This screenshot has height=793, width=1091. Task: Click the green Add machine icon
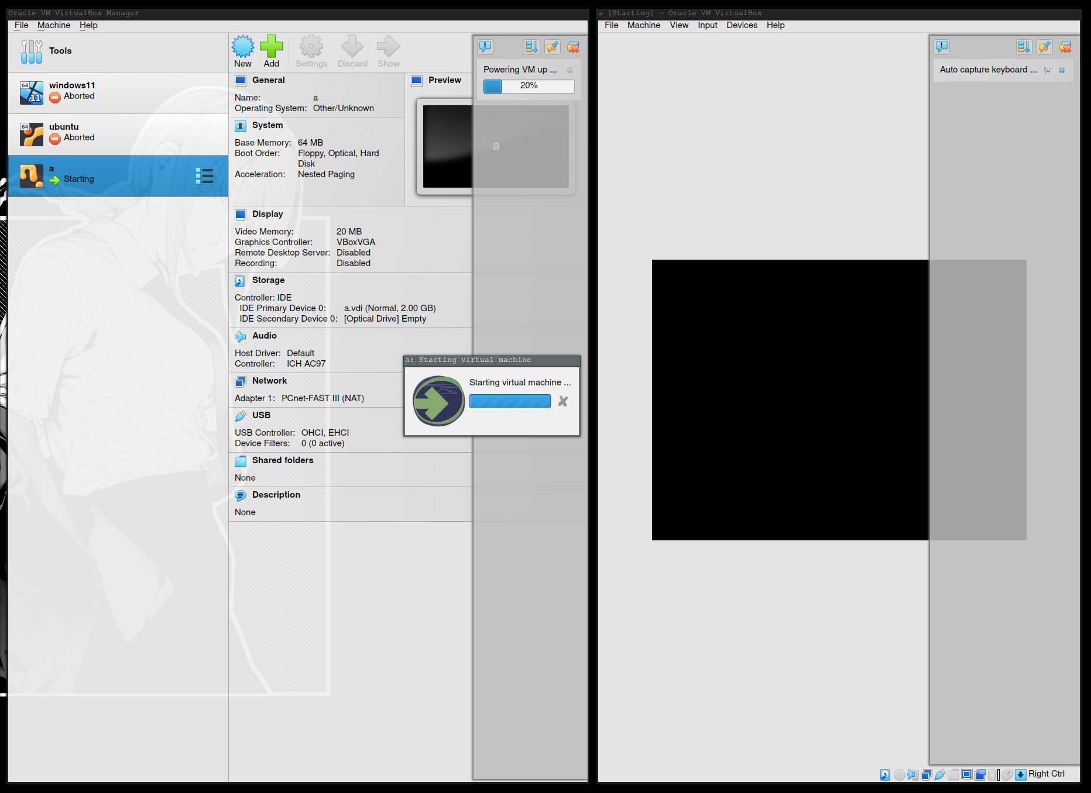click(271, 51)
